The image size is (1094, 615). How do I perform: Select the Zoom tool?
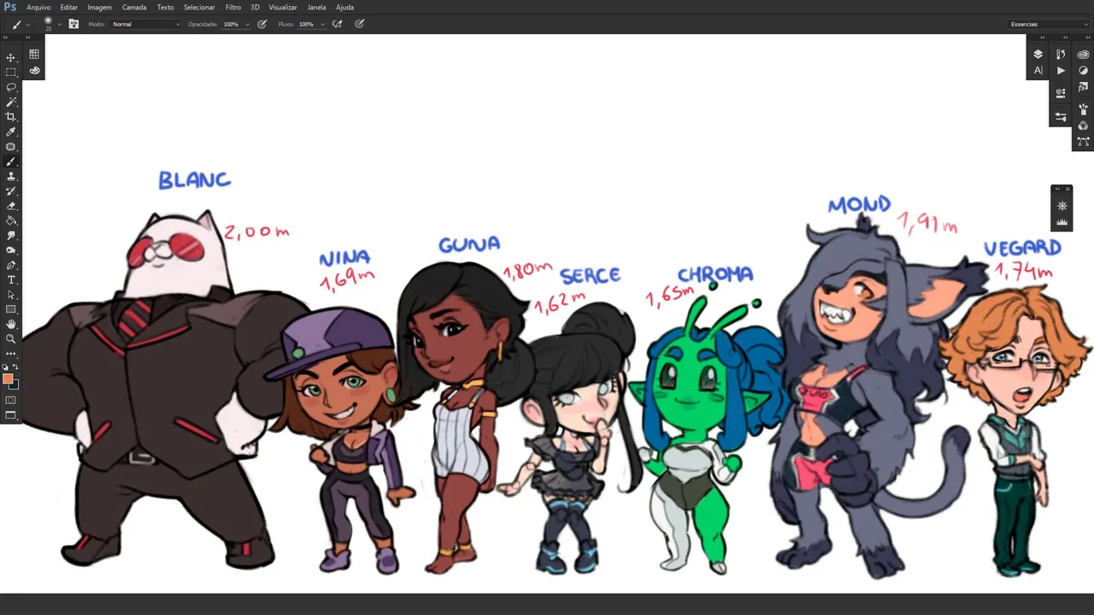point(11,339)
